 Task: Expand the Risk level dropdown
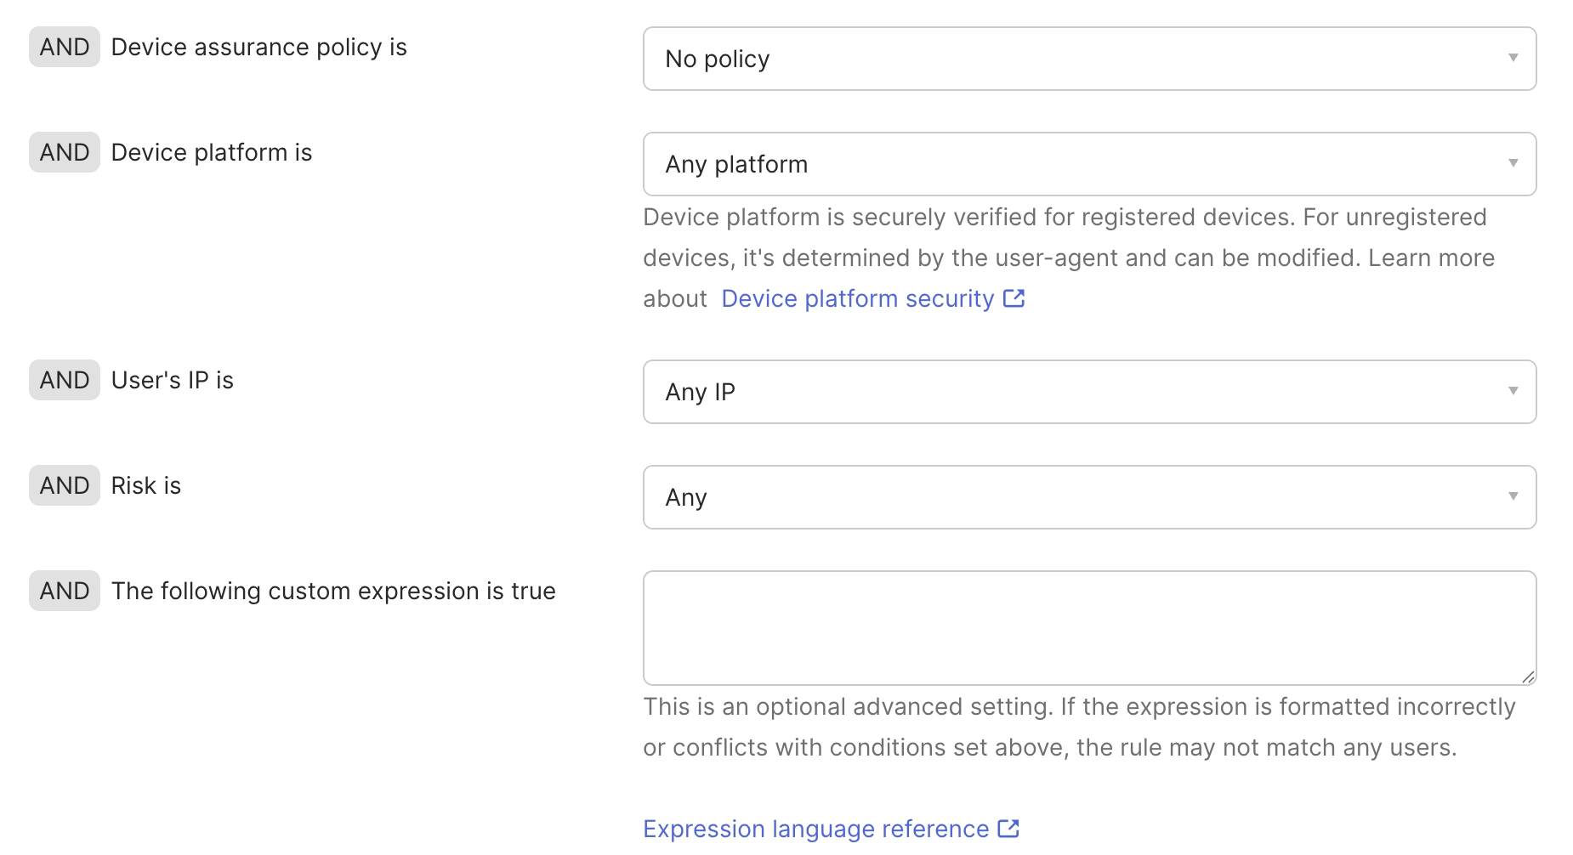pos(1088,497)
